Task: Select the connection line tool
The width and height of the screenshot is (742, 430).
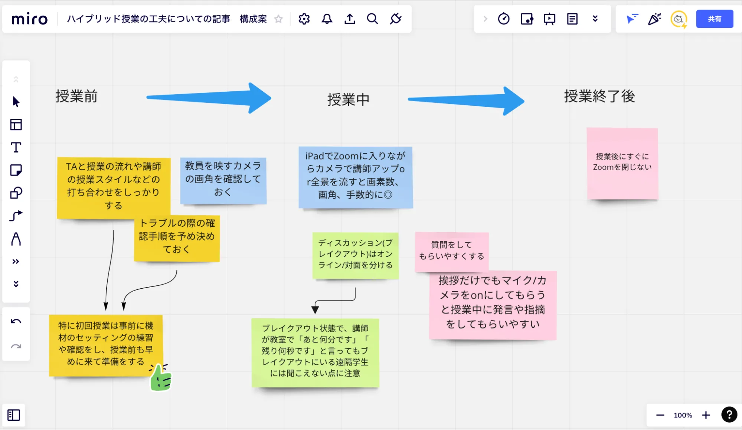Action: [x=16, y=216]
